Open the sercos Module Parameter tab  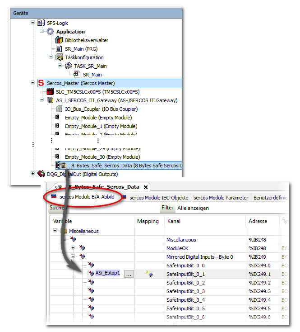[x=221, y=198]
